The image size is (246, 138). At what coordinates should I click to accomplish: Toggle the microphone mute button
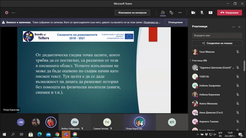click(x=202, y=13)
